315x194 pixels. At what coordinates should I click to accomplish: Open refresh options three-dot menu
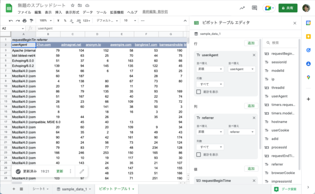tap(70, 171)
